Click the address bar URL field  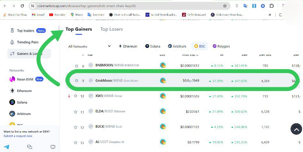tap(130, 6)
